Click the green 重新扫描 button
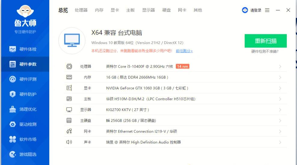The width and height of the screenshot is (297, 165). 265,41
